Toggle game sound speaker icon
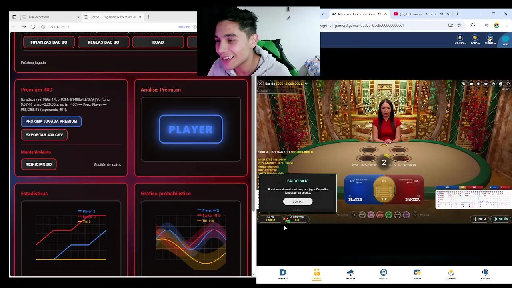Viewport: 512px width, 288px height. [x=478, y=84]
